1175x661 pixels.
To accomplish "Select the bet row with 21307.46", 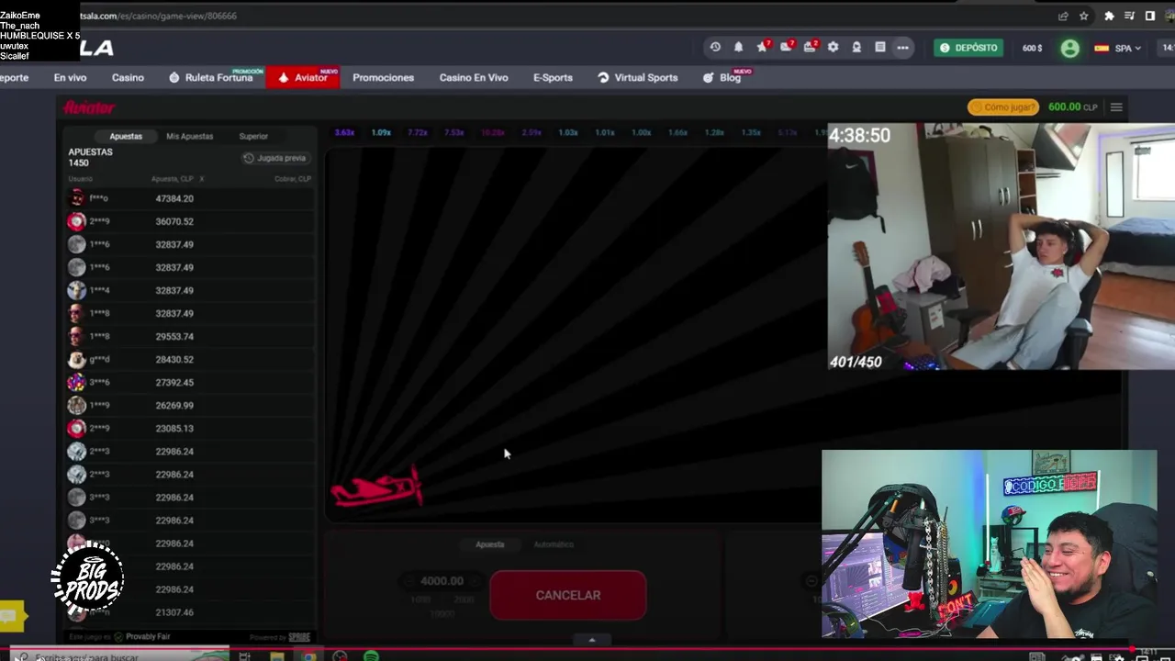I will [190, 612].
